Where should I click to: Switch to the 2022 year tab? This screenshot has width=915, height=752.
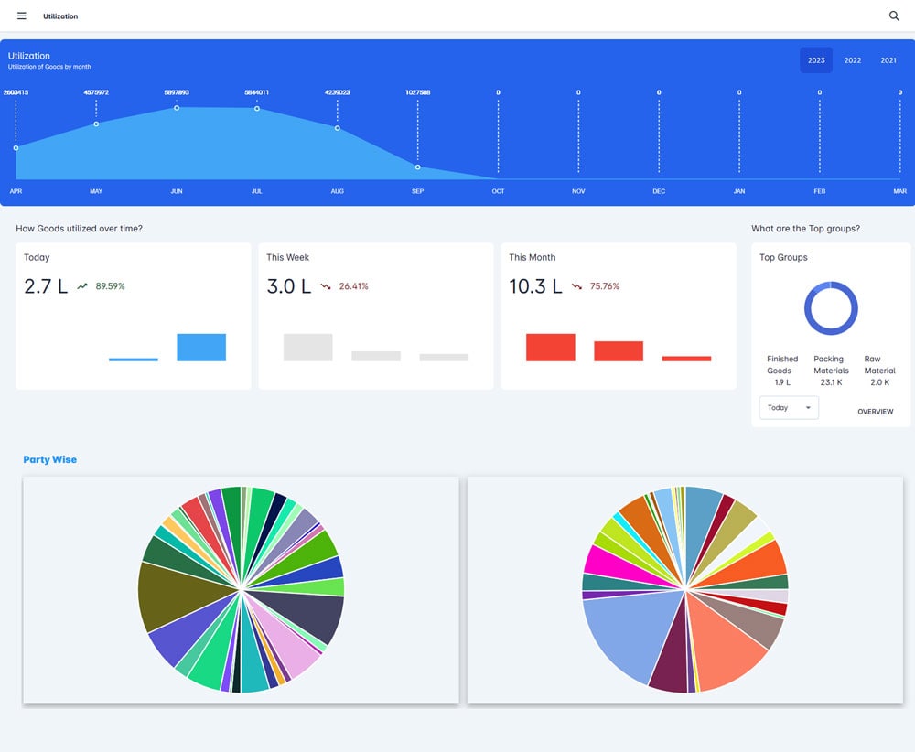(x=853, y=60)
